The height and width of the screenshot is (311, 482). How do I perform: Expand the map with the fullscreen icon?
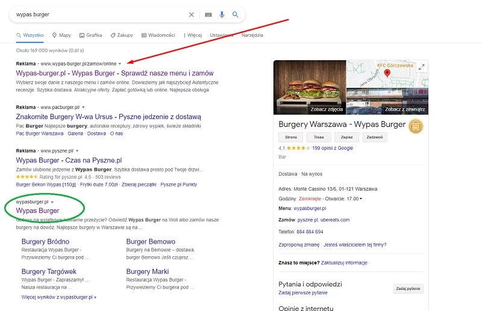tap(421, 67)
